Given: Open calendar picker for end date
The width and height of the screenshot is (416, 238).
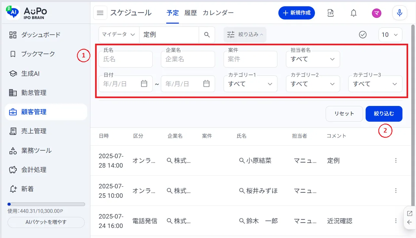Looking at the screenshot, I should [206, 84].
